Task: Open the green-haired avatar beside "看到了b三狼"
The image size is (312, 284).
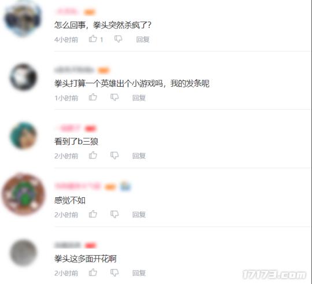Action: (23, 135)
